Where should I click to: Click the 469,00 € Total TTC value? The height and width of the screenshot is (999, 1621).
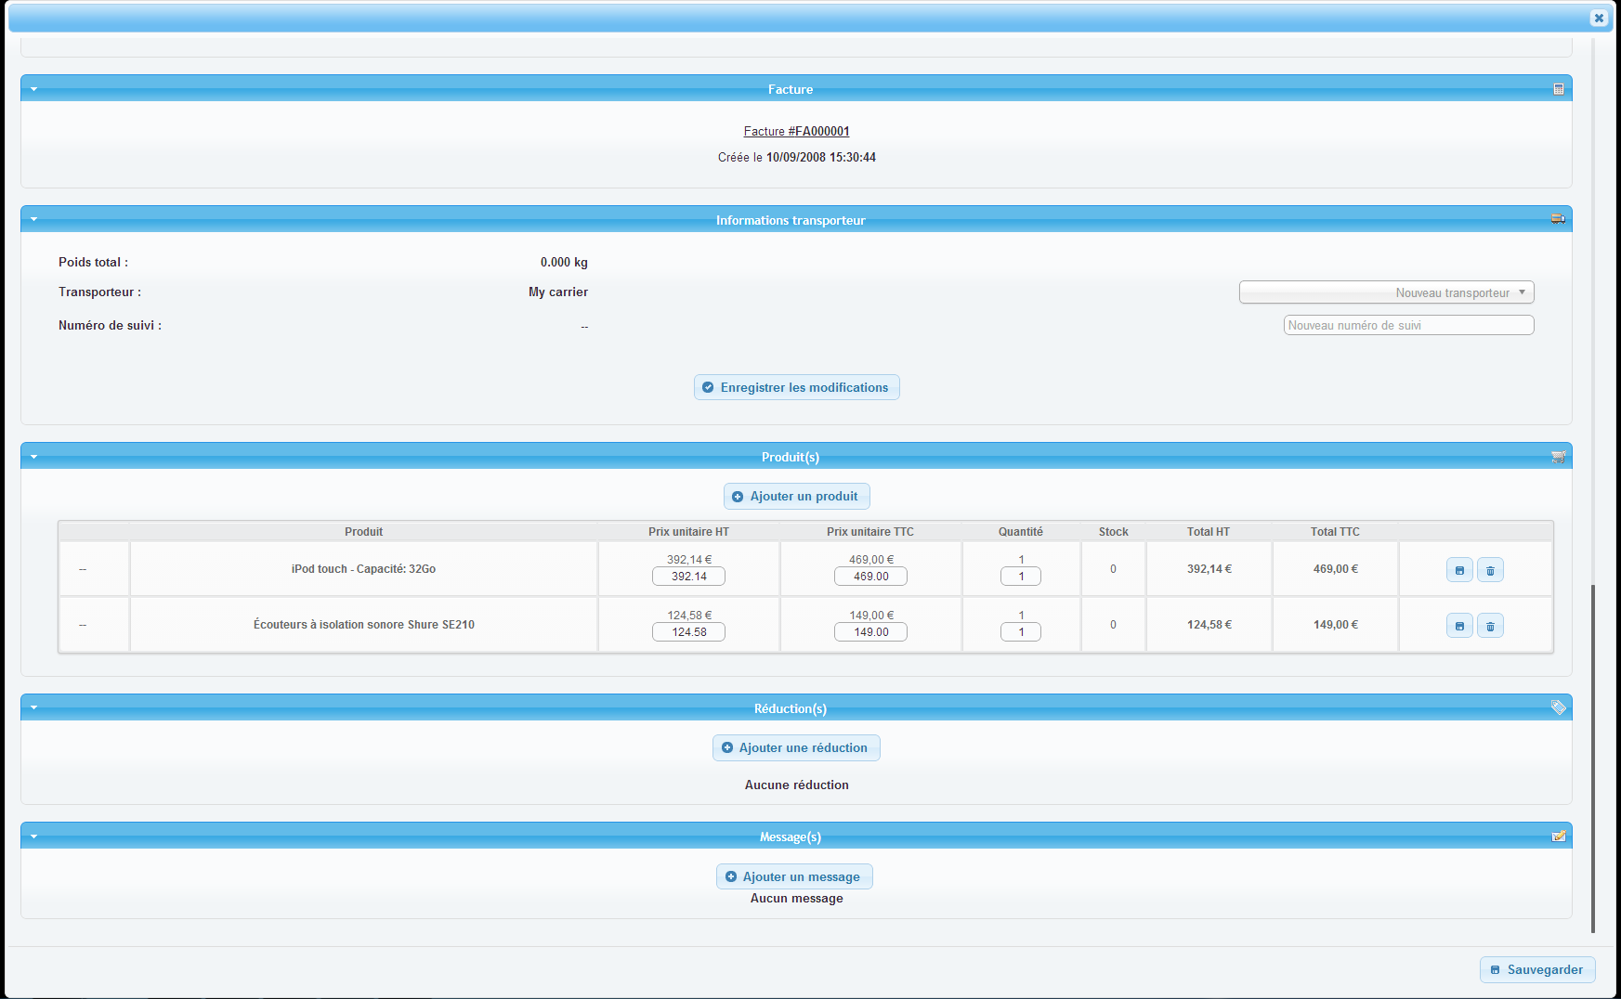[1335, 569]
